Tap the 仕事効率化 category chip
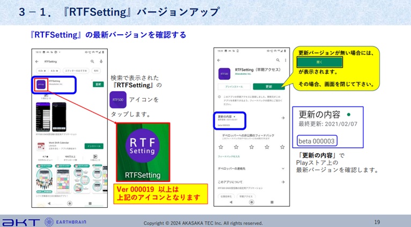 [226, 196]
